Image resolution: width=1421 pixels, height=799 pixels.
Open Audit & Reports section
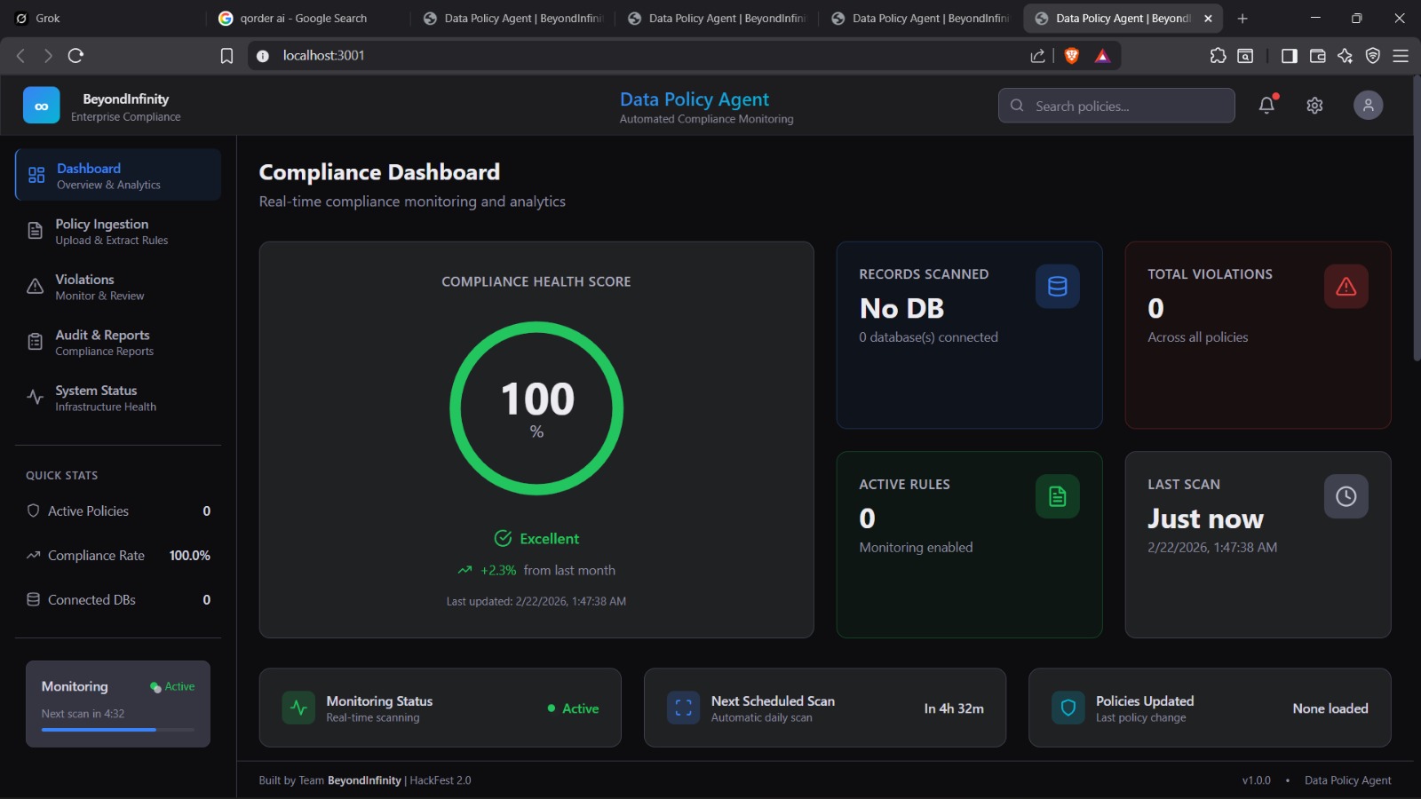pos(104,343)
